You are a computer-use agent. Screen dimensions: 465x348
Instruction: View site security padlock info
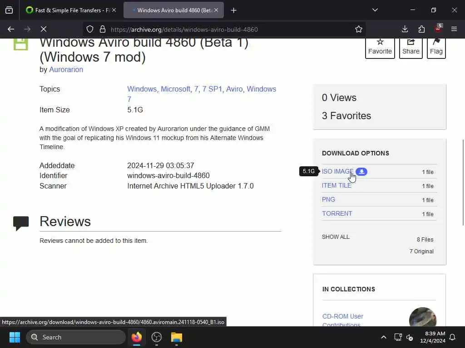click(103, 29)
